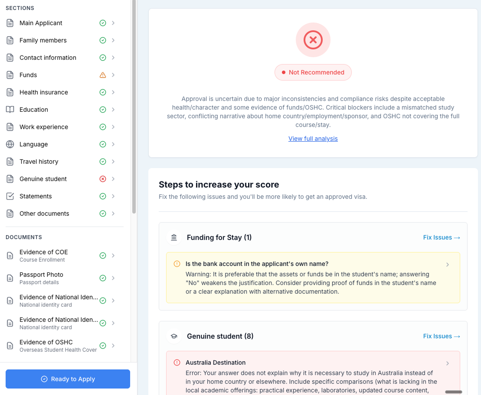
Task: Click the red error icon beside Genuine student
Action: (x=103, y=178)
